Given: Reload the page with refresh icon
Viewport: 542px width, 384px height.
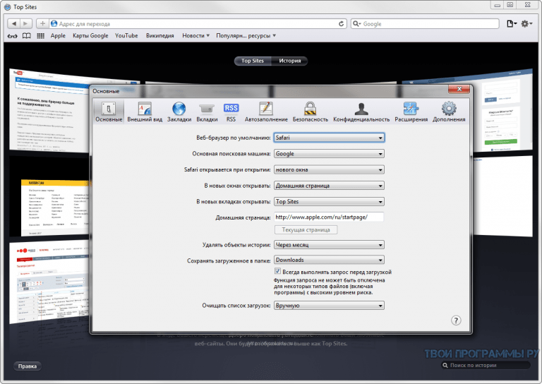Looking at the screenshot, I should click(x=341, y=23).
